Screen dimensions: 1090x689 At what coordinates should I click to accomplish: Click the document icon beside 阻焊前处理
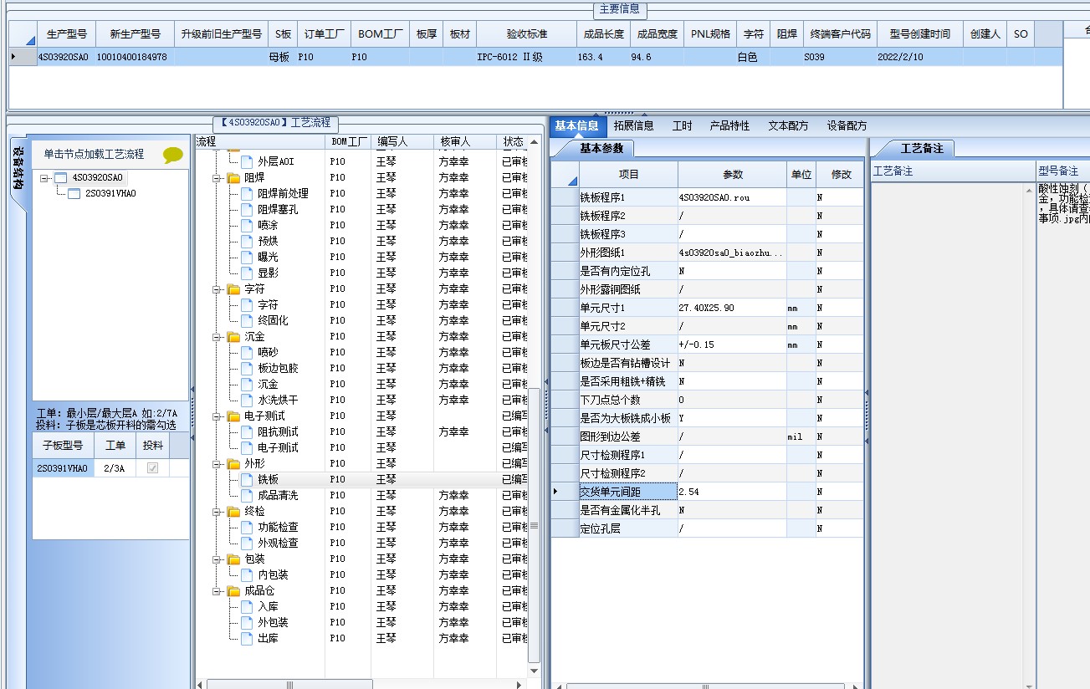(x=247, y=193)
